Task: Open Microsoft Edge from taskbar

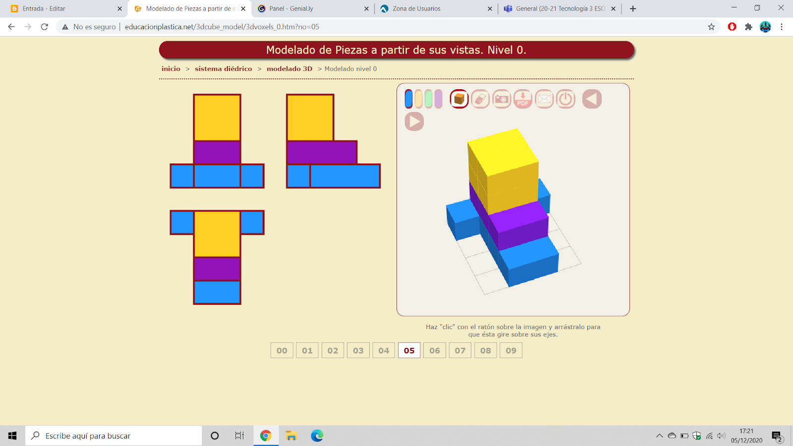Action: click(317, 436)
